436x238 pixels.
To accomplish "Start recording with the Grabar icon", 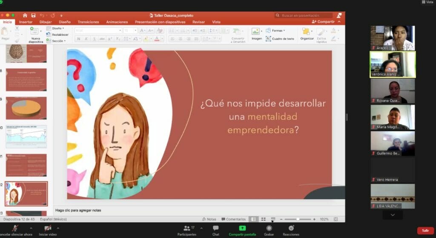I will (269, 228).
